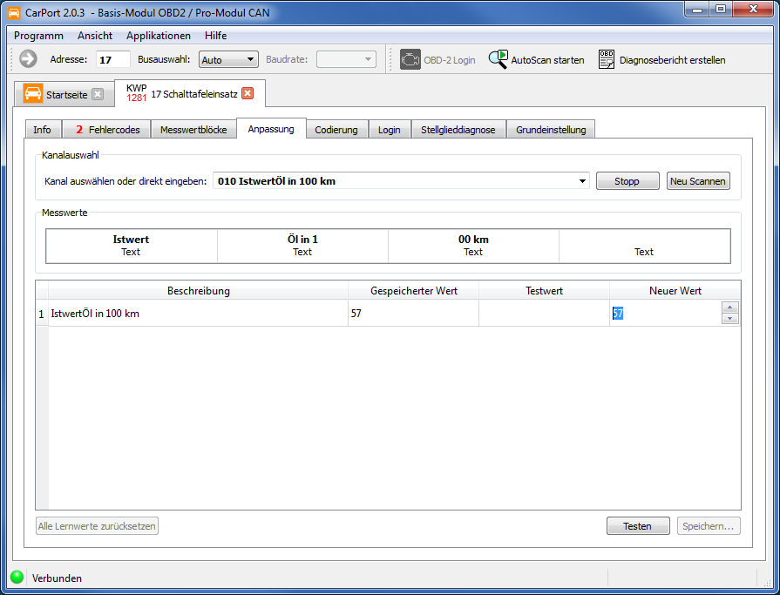The height and width of the screenshot is (595, 780).
Task: Click the Öl in 1 measurement box
Action: pos(302,246)
